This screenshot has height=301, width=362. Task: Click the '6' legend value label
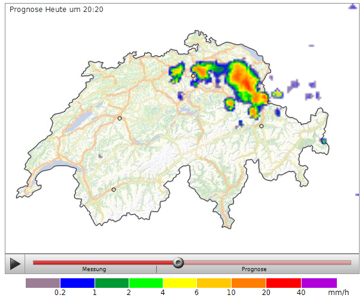click(x=196, y=293)
